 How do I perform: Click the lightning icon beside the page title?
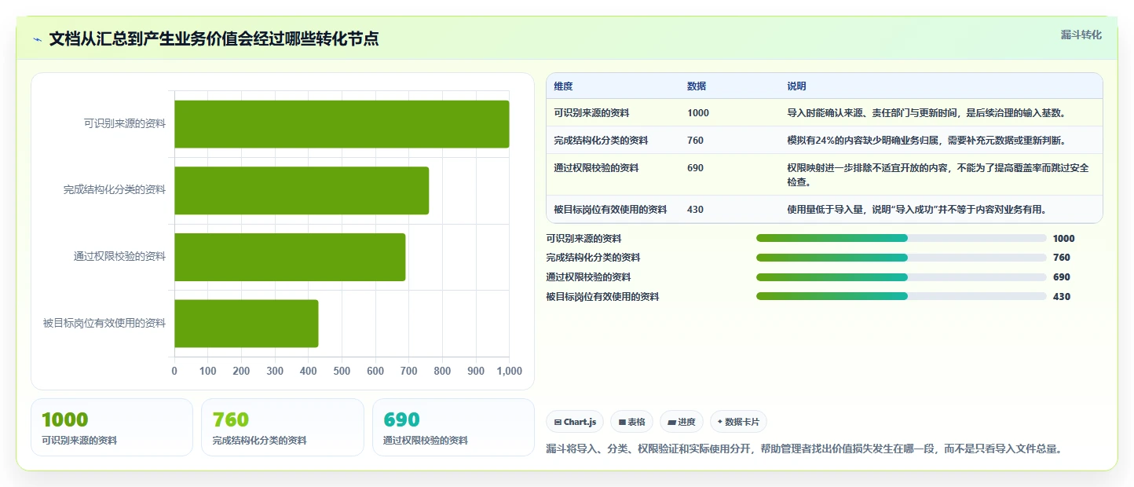tap(37, 39)
